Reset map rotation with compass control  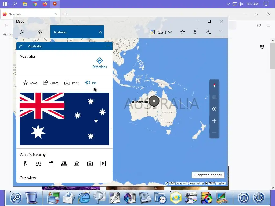pyautogui.click(x=214, y=86)
